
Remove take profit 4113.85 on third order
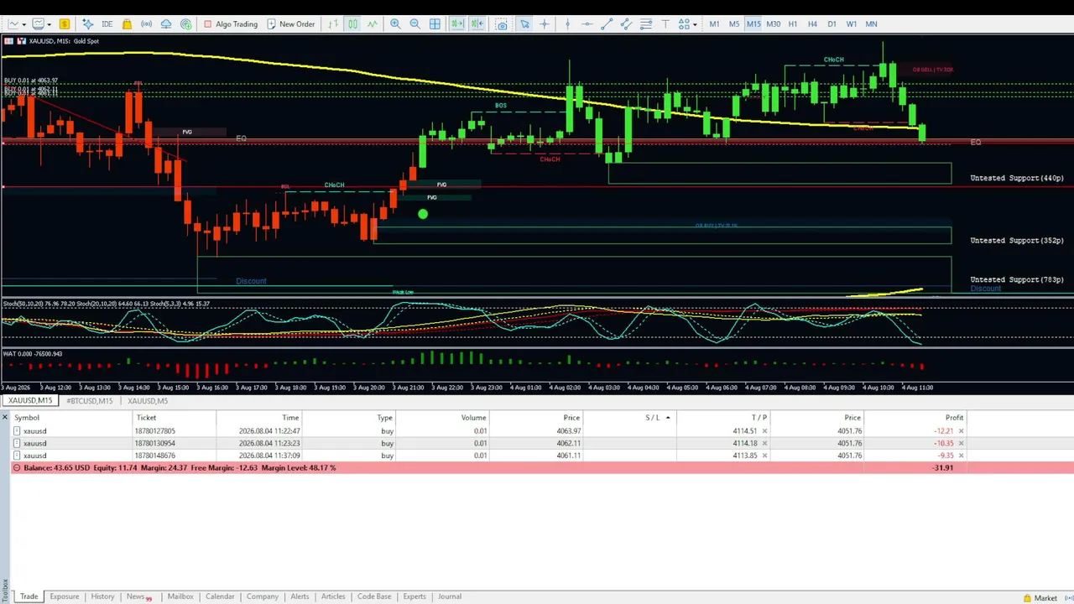pos(764,456)
